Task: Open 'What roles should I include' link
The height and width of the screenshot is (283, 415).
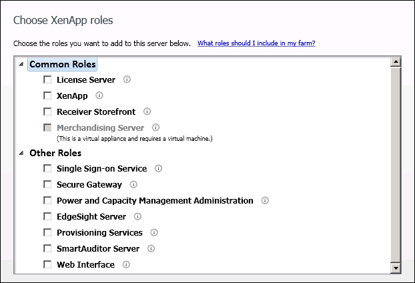Action: pos(256,43)
